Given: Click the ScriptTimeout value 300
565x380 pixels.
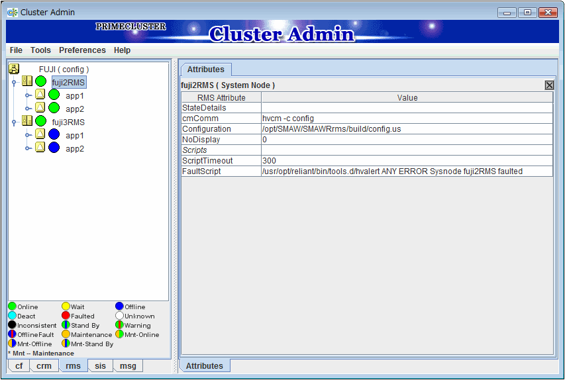Looking at the screenshot, I should pos(407,161).
